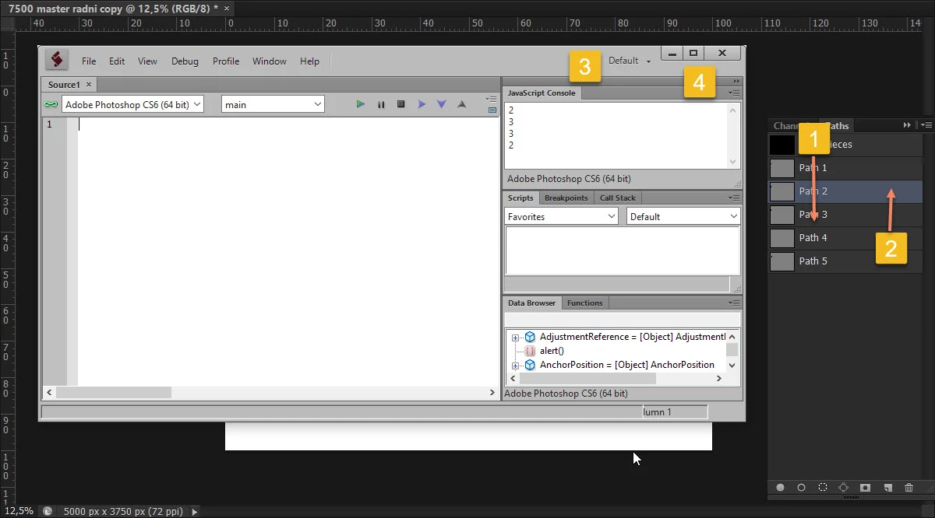
Task: Click the Step Out up-arrow icon
Action: coord(462,104)
